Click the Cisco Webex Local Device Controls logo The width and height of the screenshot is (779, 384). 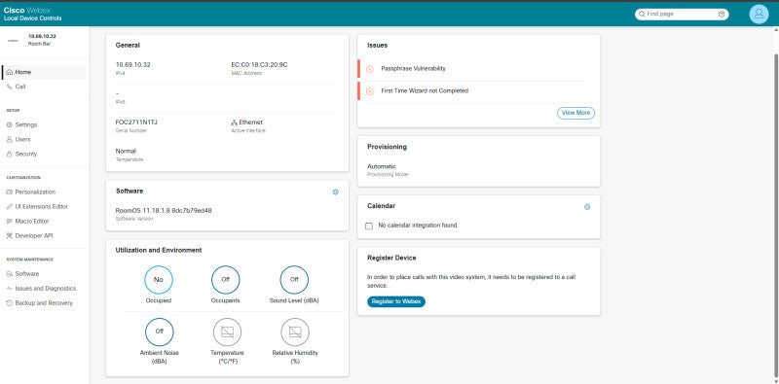pyautogui.click(x=32, y=14)
